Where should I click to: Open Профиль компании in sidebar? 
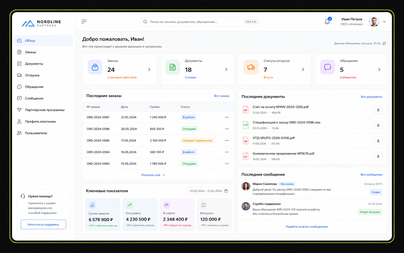[x=44, y=121]
